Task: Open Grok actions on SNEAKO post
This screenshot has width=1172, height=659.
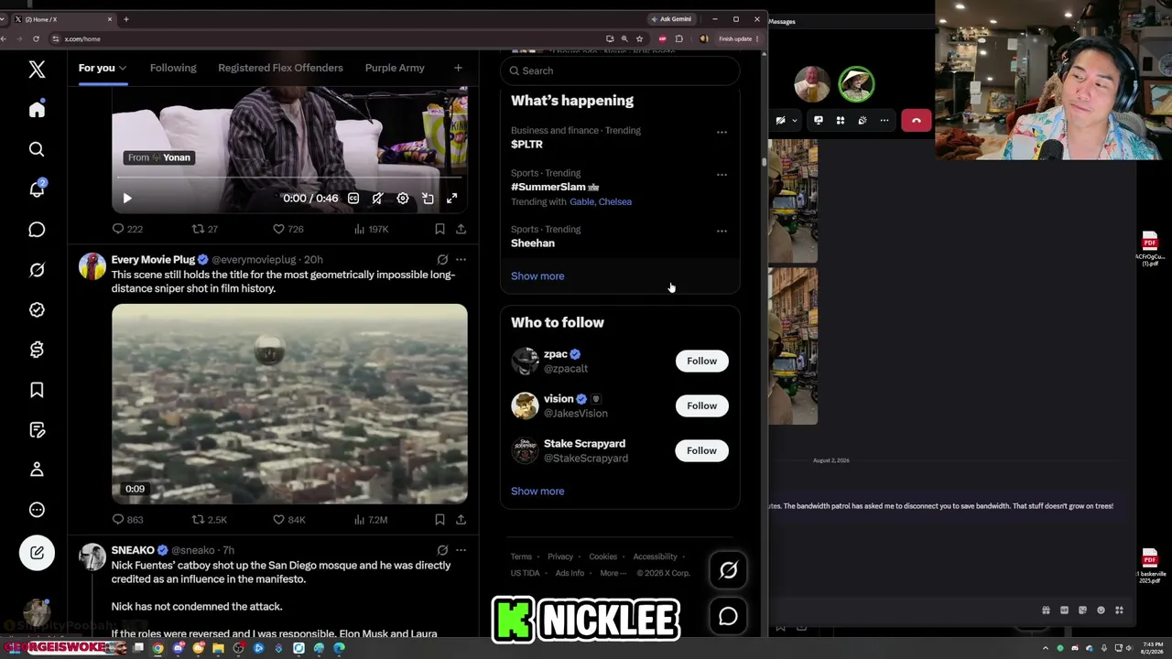Action: click(x=442, y=550)
